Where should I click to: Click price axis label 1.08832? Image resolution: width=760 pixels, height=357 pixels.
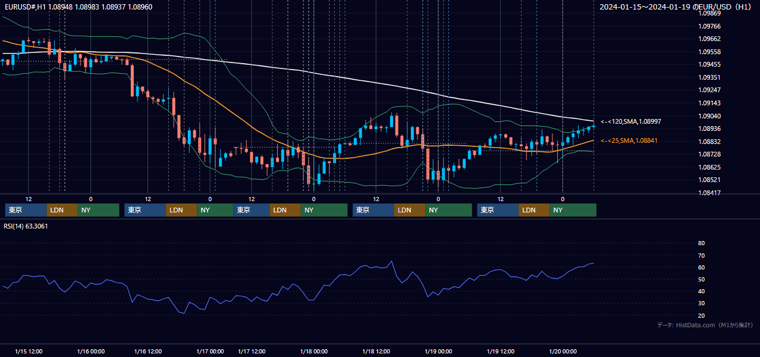coord(709,142)
